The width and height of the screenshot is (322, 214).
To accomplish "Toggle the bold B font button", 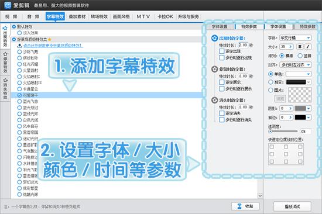I will click(x=300, y=47).
